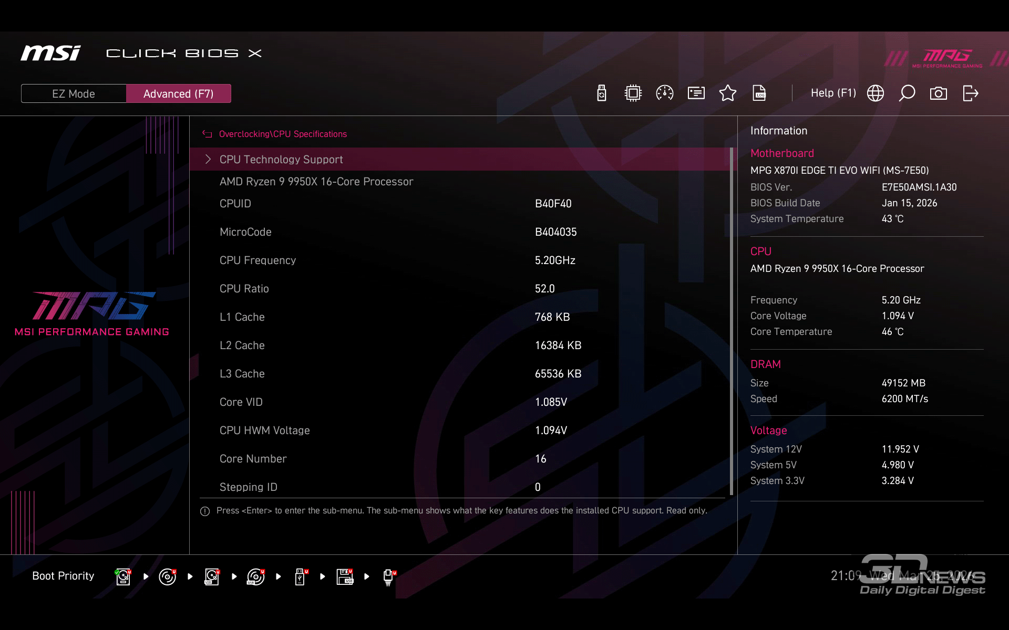Image resolution: width=1009 pixels, height=630 pixels.
Task: Open the magnifier search icon
Action: [907, 93]
